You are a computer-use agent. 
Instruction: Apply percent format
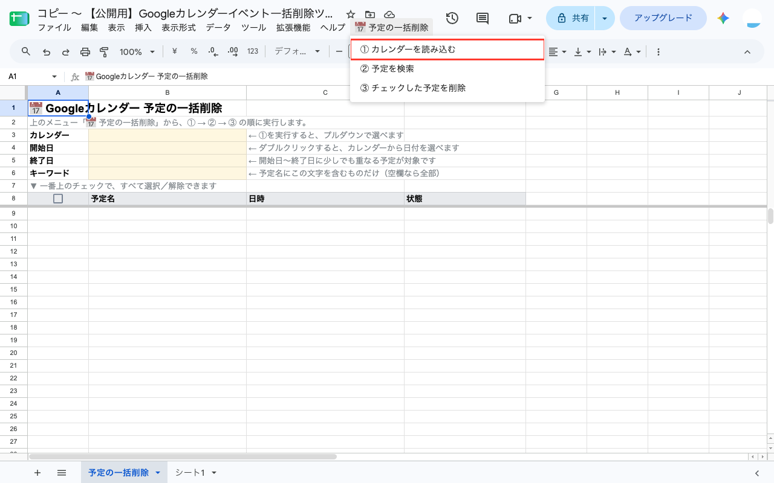[194, 51]
